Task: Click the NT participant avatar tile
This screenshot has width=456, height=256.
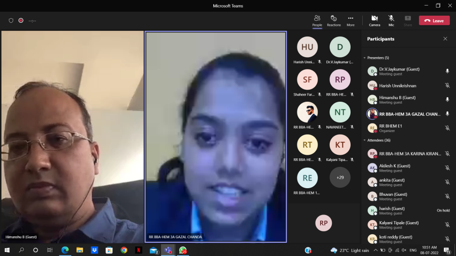Action: pos(340,112)
